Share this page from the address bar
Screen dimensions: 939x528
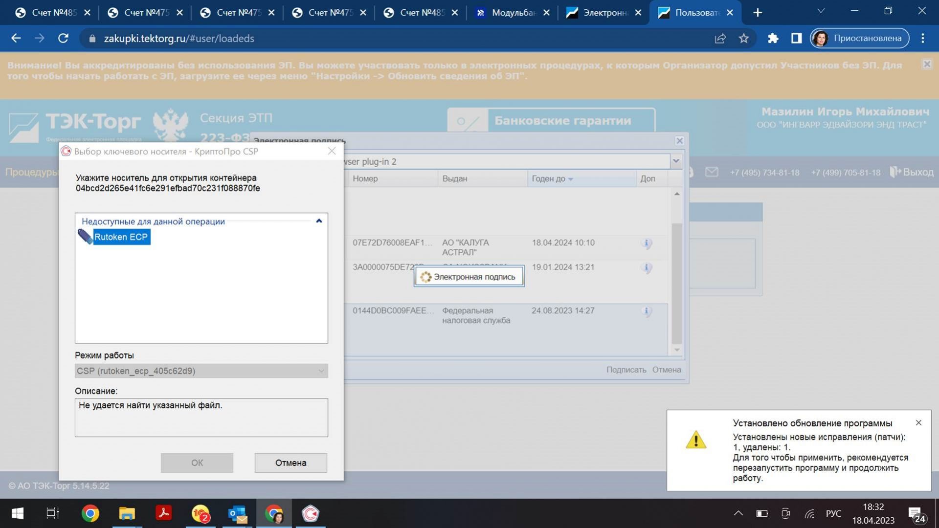[720, 38]
